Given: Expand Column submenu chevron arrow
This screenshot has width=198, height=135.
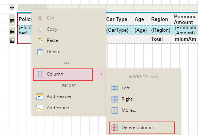Looking at the screenshot, I should pyautogui.click(x=101, y=74).
